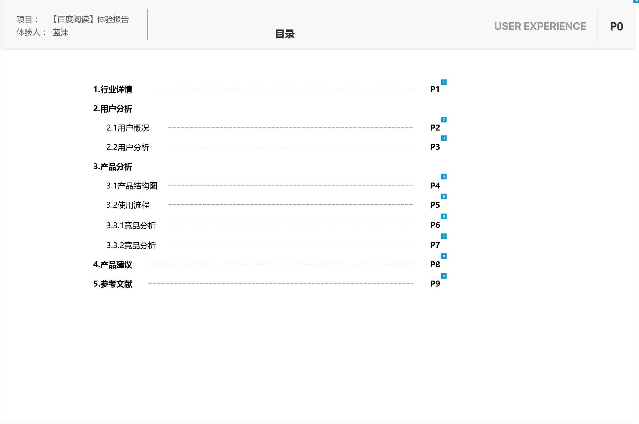Click blue annotation marker 1 beside P1
Viewport: 639px width, 424px height.
pos(444,82)
